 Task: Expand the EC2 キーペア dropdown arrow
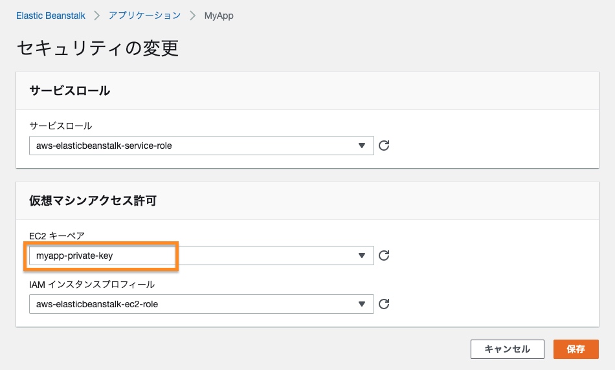(362, 256)
